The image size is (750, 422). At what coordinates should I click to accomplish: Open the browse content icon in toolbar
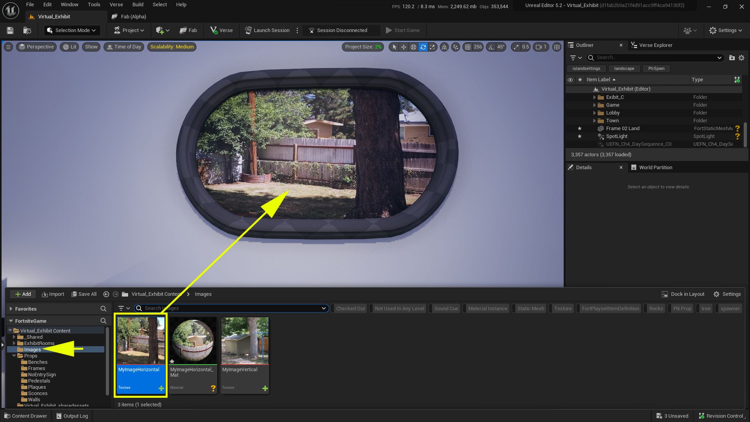pyautogui.click(x=27, y=30)
